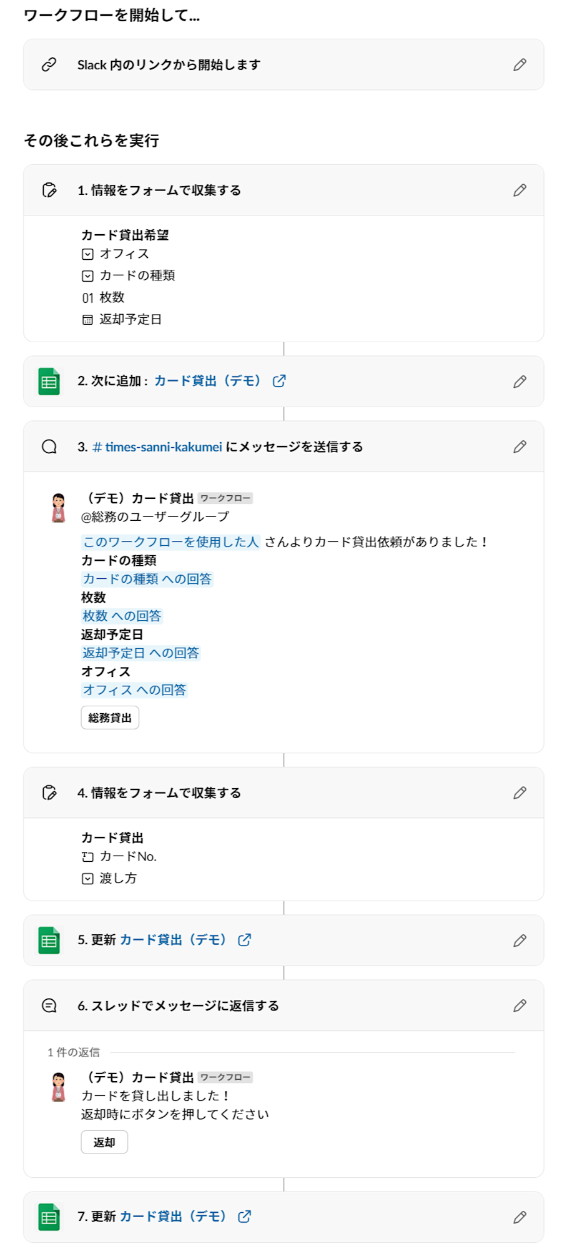
Task: Open external link icon in step 2
Action: (279, 381)
